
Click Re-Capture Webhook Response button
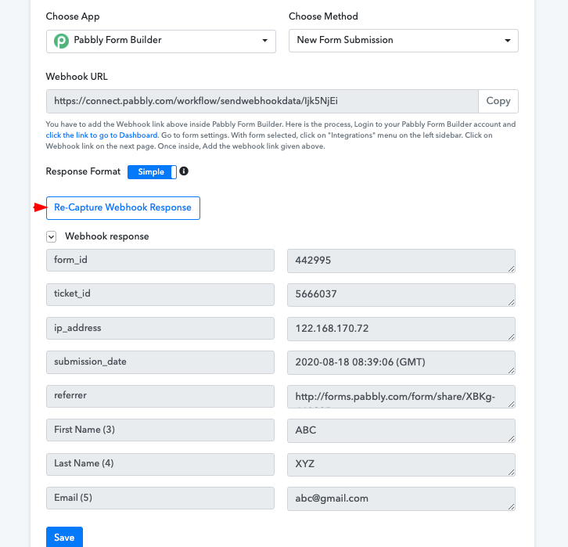123,208
